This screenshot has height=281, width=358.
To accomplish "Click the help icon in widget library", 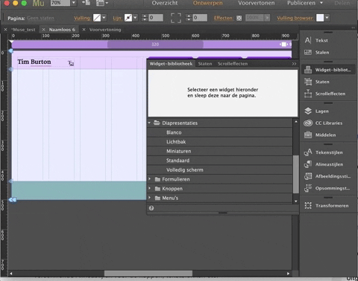I will (x=151, y=208).
